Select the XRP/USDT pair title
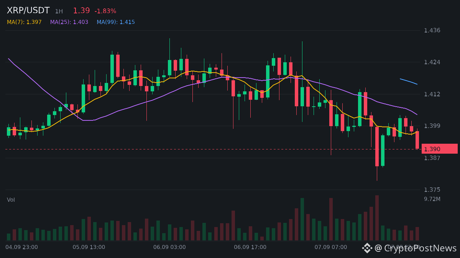This screenshot has width=460, height=258. 28,11
